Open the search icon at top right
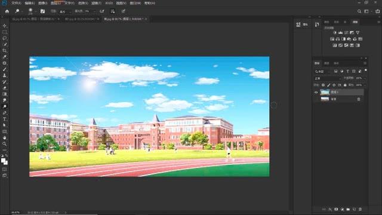Viewport: 382px width, 215px height. click(359, 11)
